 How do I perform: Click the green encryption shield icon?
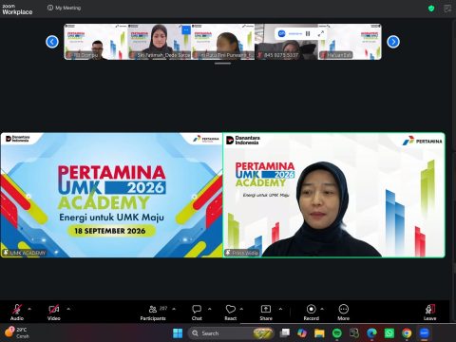click(431, 9)
